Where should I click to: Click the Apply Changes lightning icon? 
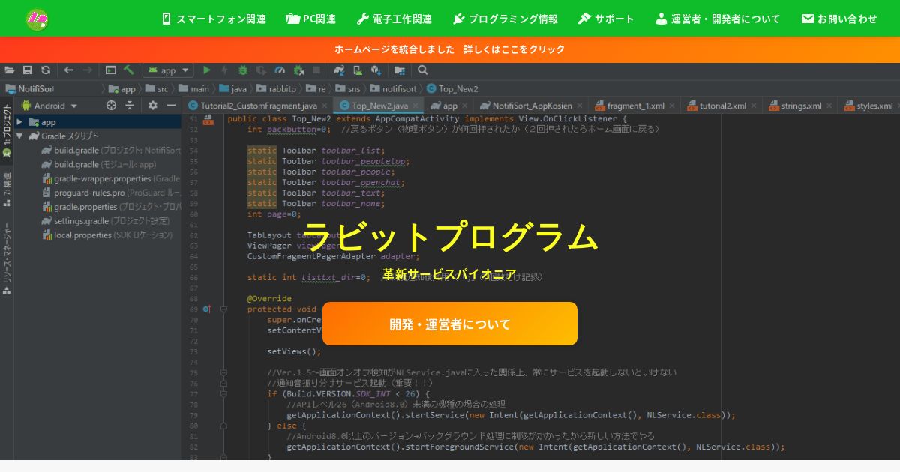[x=225, y=70]
